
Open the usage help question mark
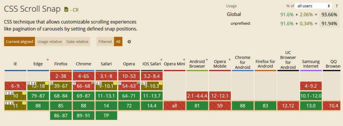tap(336, 6)
